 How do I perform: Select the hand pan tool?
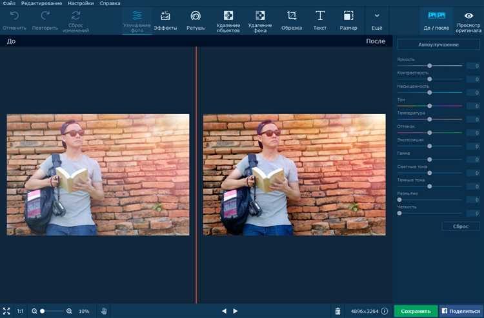(103, 311)
